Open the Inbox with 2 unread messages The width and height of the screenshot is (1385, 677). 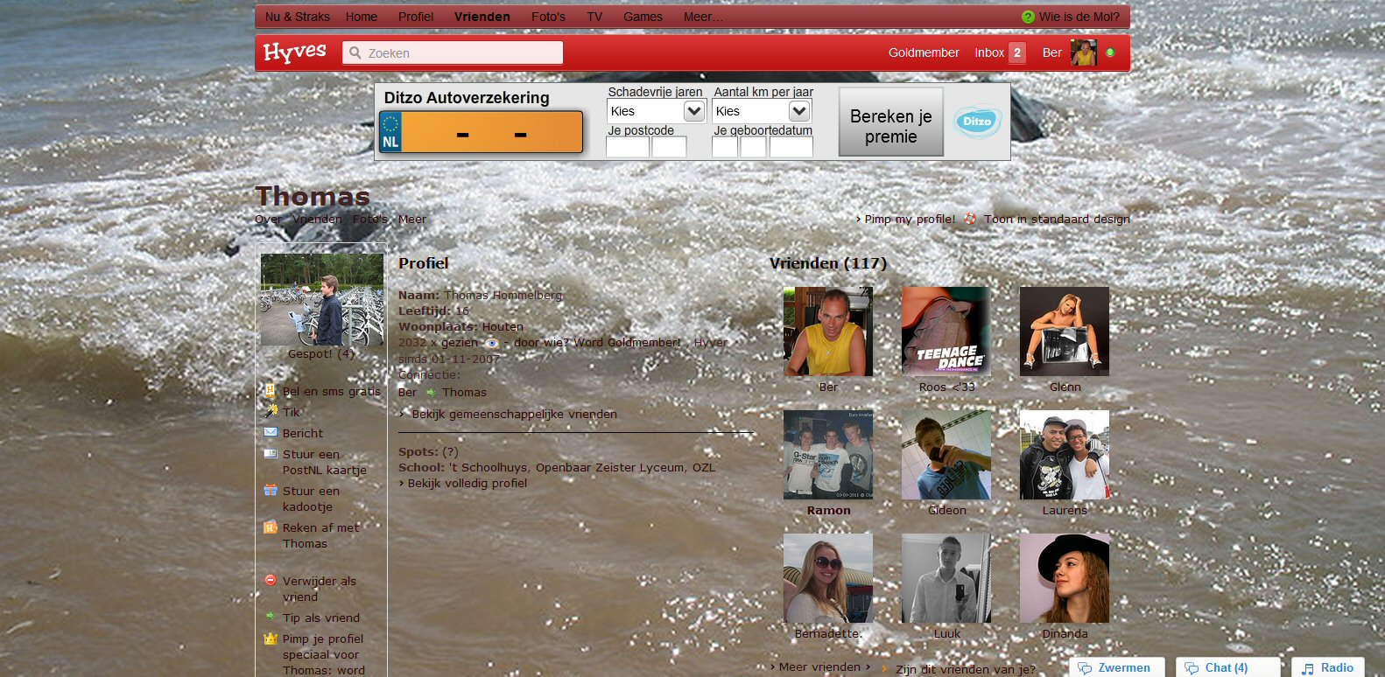point(999,52)
